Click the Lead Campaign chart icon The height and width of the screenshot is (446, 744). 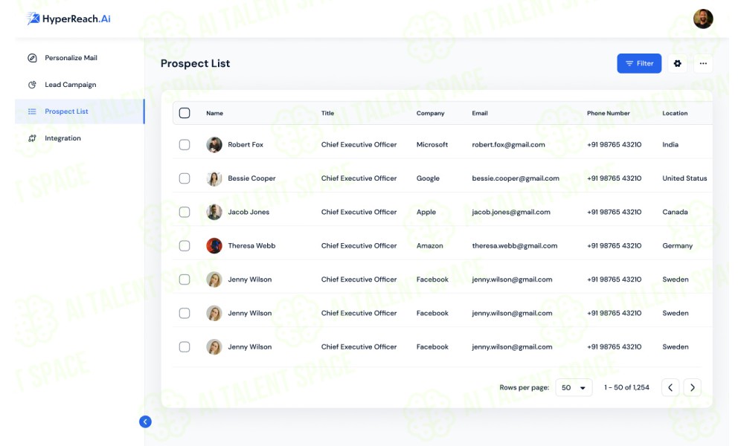coord(32,84)
